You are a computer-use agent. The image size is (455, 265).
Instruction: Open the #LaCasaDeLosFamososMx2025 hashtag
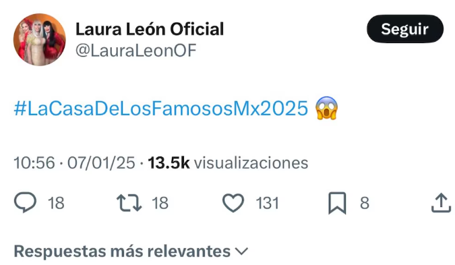[x=161, y=109]
